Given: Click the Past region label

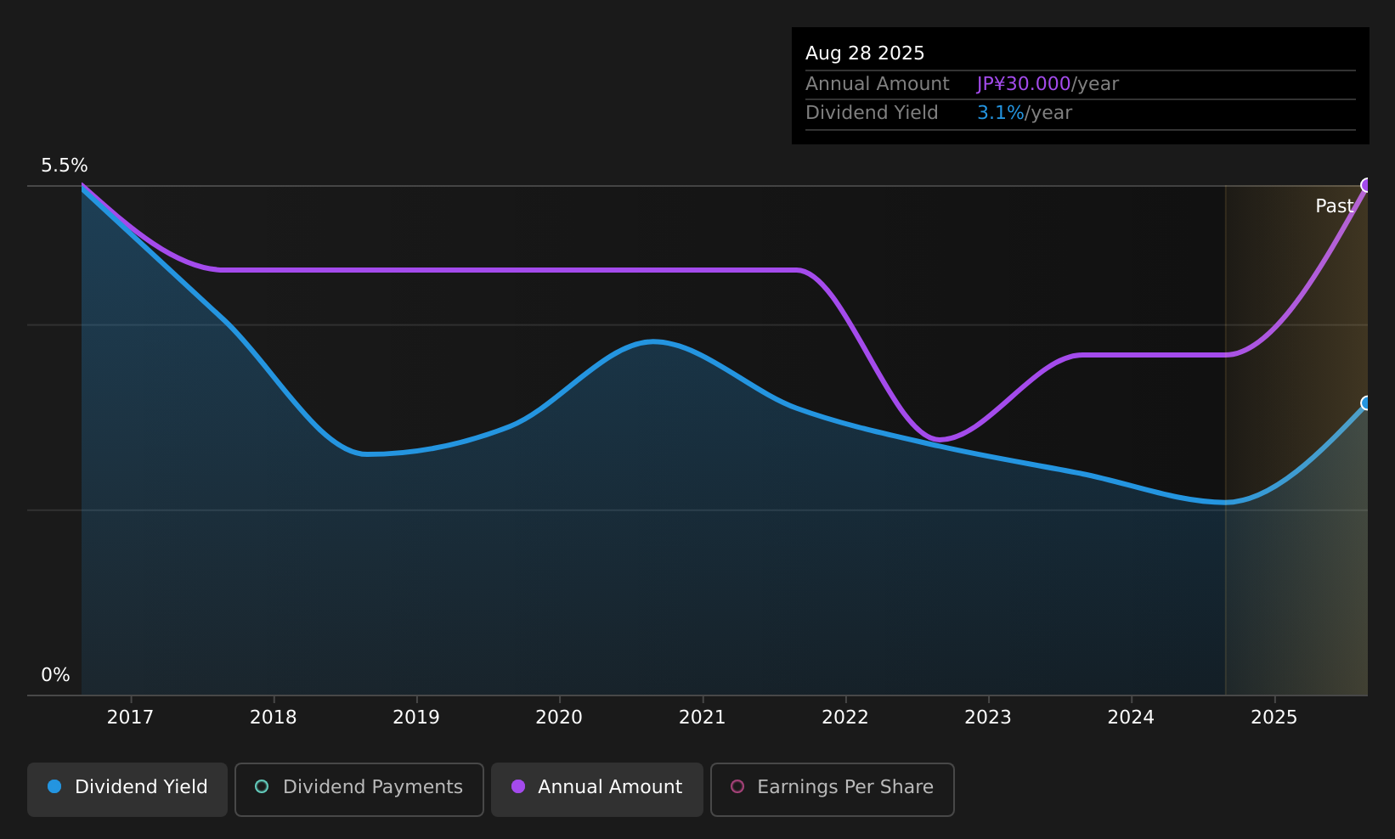Looking at the screenshot, I should click(x=1334, y=206).
